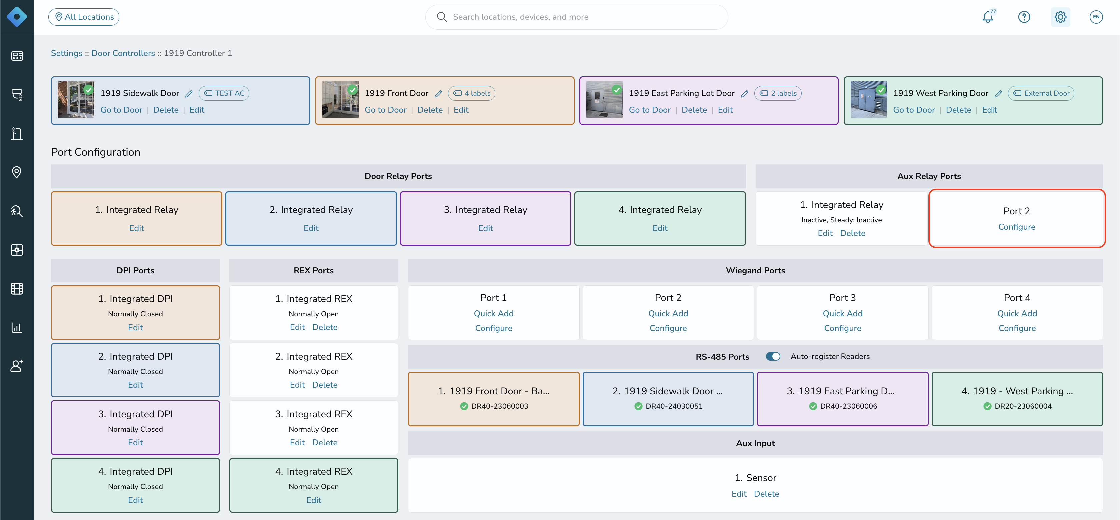Click the 1919 West Parking Door thumbnail
1120x520 pixels.
(868, 100)
